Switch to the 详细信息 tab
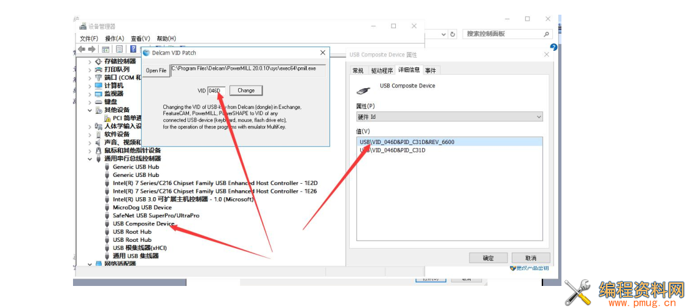 click(409, 70)
